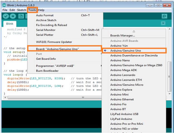Click the 'void loop()' code line

coord(15,75)
